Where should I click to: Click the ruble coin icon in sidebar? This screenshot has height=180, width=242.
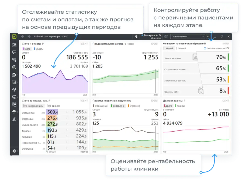tap(14, 67)
